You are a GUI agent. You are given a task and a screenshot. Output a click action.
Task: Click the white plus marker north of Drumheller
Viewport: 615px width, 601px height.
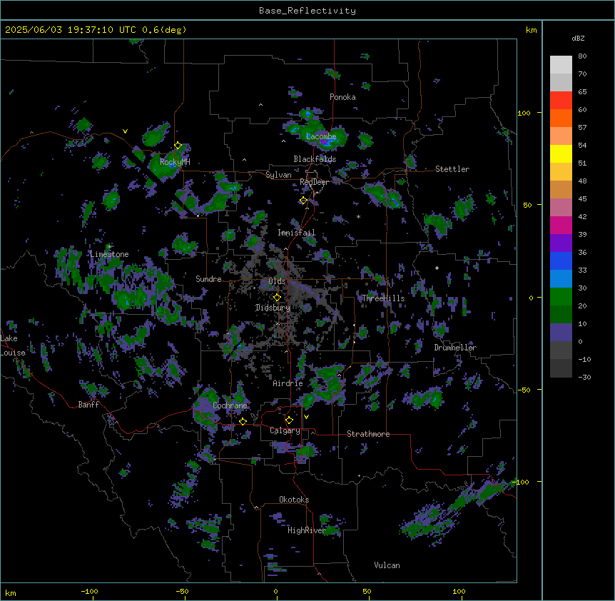437,268
